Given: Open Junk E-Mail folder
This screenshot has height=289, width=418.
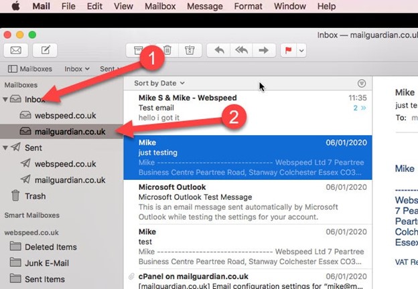Looking at the screenshot, I should point(62,263).
